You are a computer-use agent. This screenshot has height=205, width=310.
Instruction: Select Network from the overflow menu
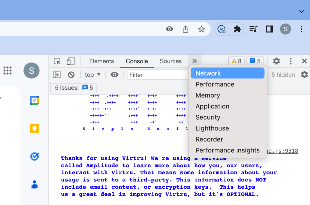coord(227,73)
